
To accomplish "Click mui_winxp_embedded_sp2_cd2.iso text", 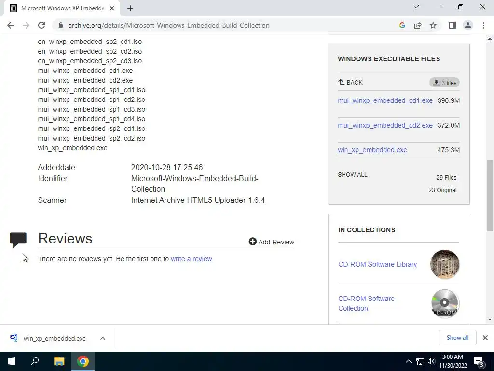I will pyautogui.click(x=91, y=138).
